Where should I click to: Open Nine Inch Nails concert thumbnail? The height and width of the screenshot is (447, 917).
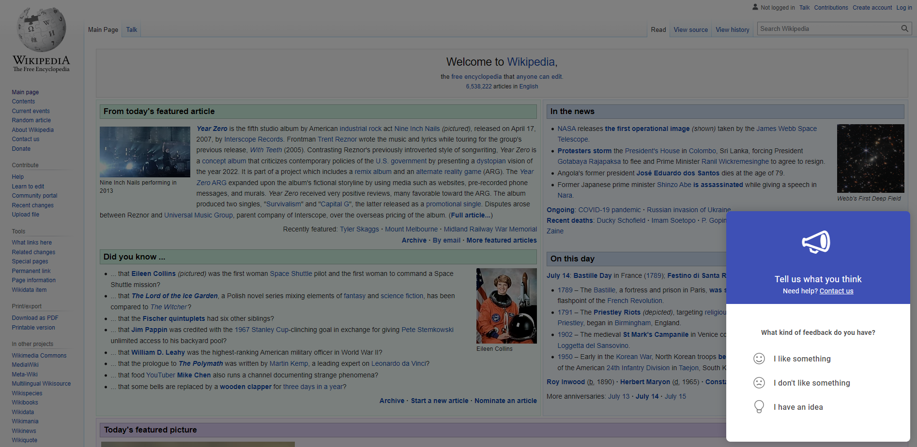coord(145,152)
